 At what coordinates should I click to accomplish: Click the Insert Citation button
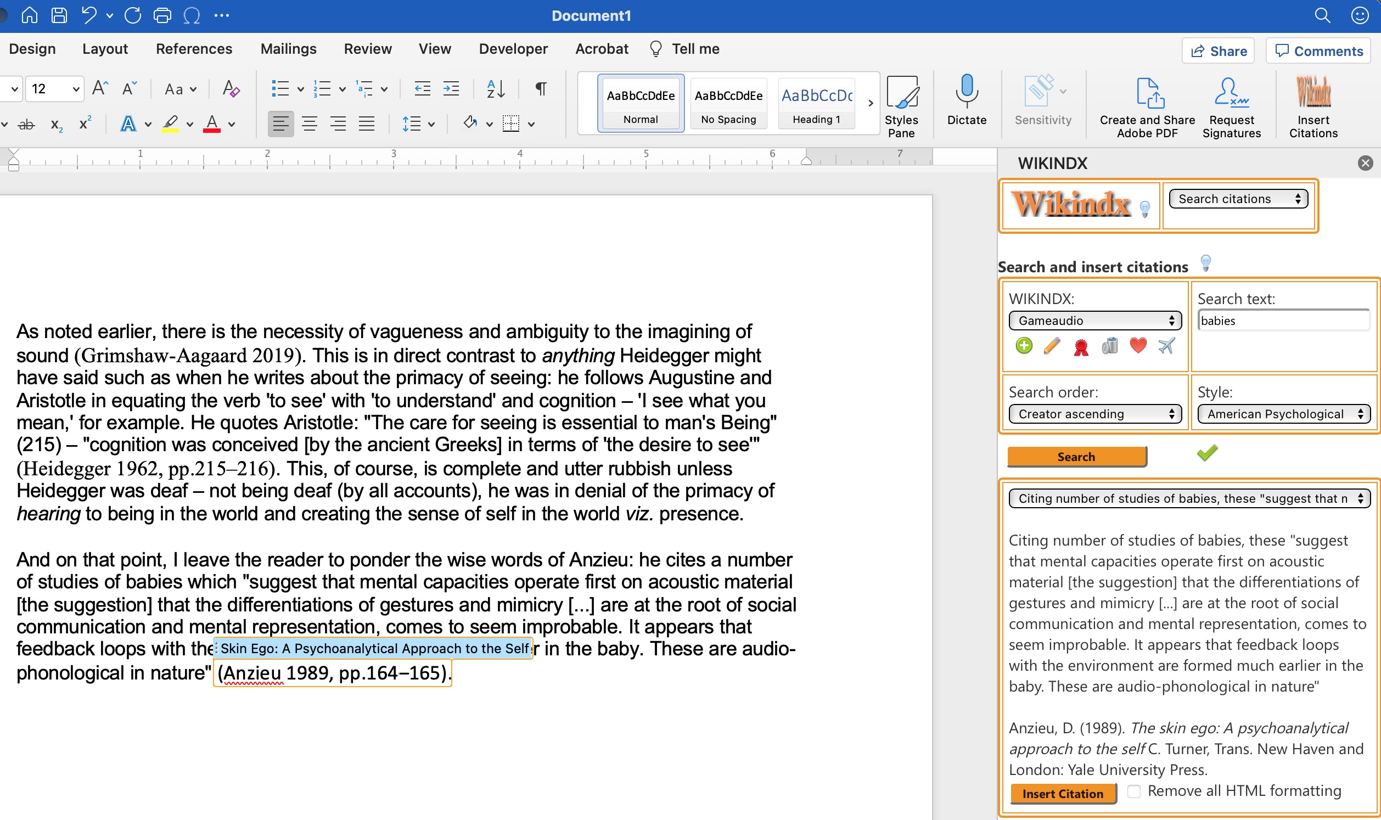tap(1063, 794)
